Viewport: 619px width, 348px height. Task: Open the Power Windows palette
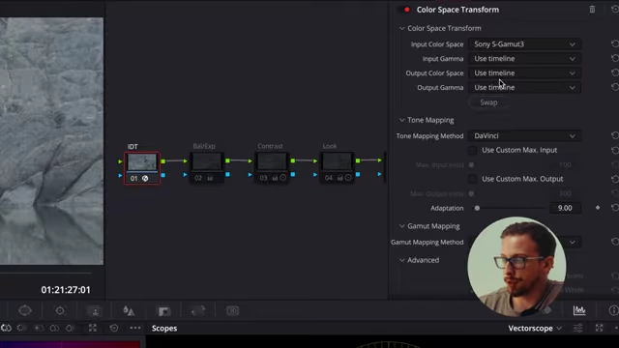[x=25, y=310]
